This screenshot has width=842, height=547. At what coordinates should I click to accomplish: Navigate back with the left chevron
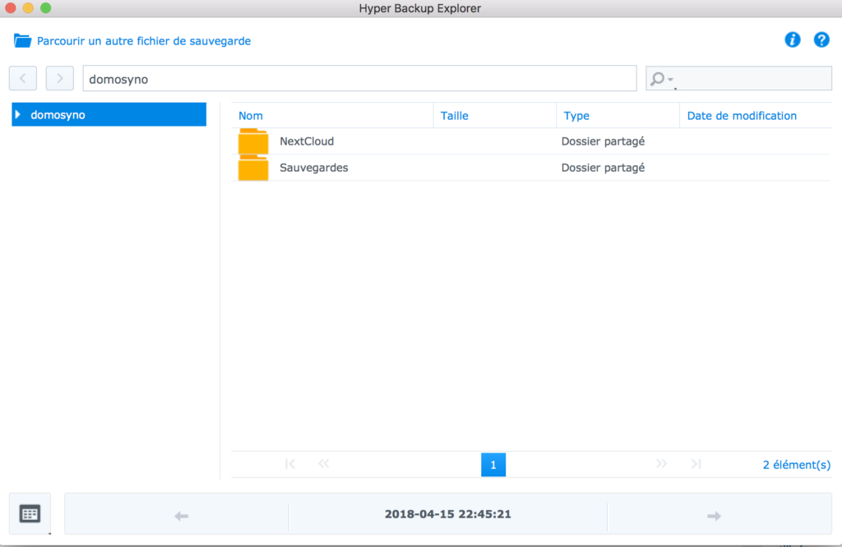[x=23, y=79]
